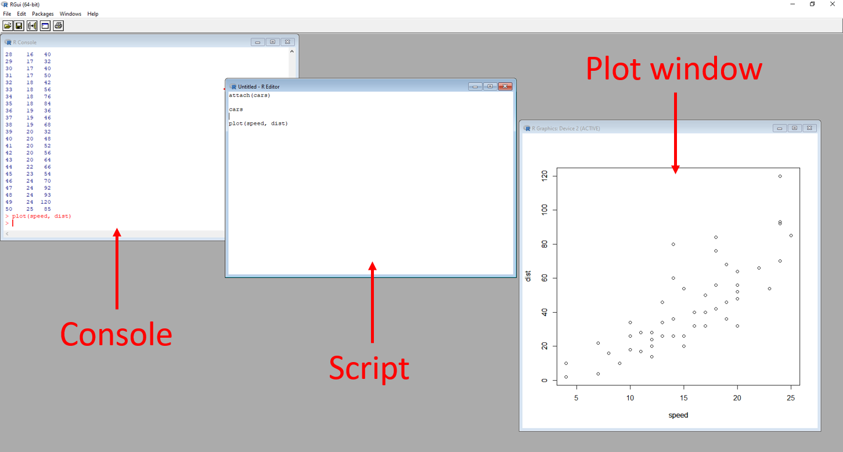Viewport: 843px width, 452px height.
Task: Open the Help menu
Action: [x=93, y=14]
